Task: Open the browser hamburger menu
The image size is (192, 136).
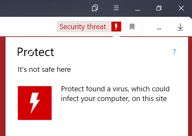Action: [x=116, y=8]
